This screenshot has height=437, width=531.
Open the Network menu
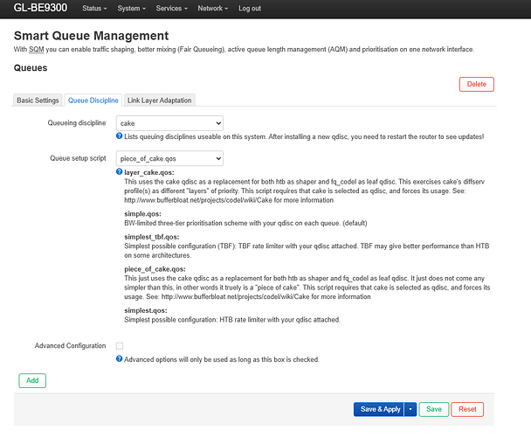pos(212,8)
